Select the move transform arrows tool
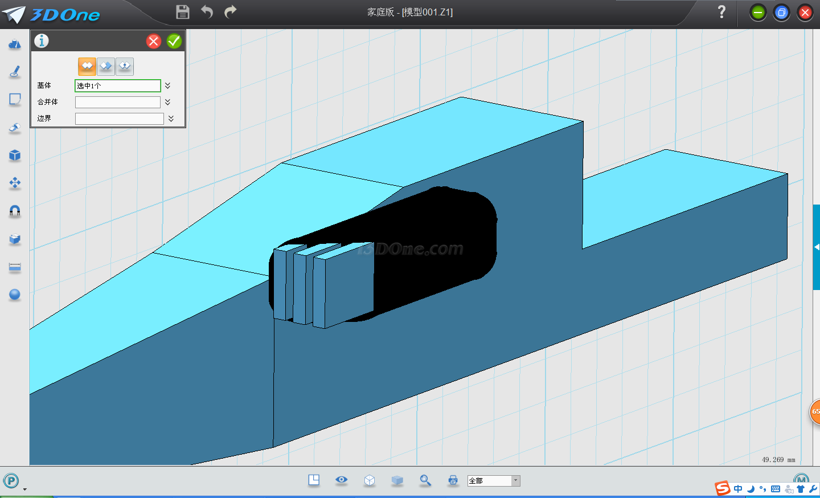820x498 pixels. click(15, 183)
